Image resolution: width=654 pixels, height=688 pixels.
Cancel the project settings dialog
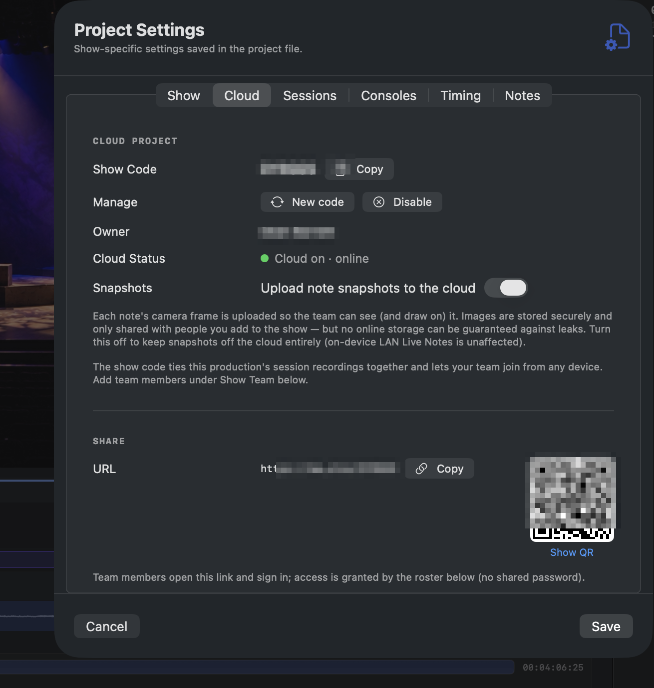(107, 626)
